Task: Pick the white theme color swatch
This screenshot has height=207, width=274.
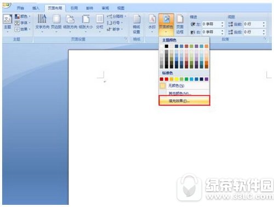Action: tap(162, 46)
